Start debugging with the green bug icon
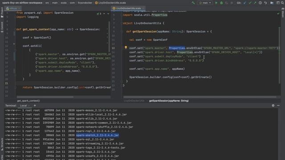 [x=221, y=3]
